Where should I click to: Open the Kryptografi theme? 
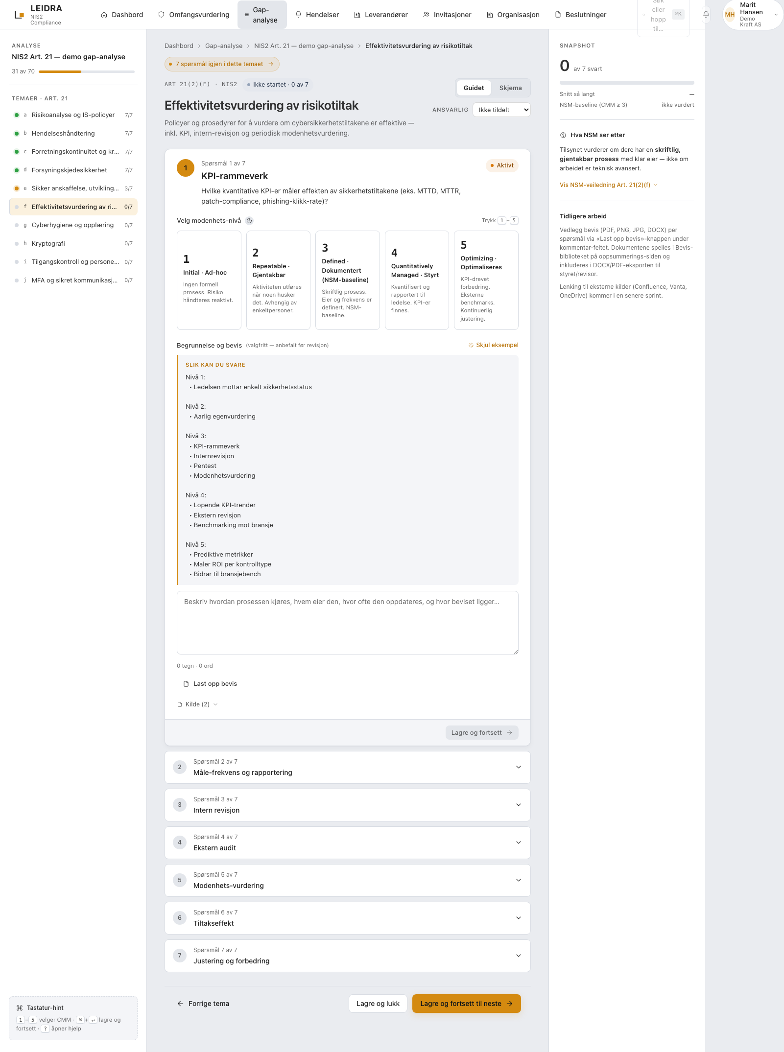point(73,243)
